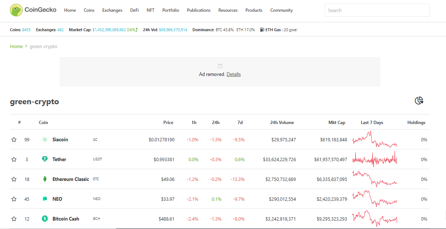This screenshot has height=229, width=446.
Task: Click the Siacoin coin icon
Action: [45, 139]
